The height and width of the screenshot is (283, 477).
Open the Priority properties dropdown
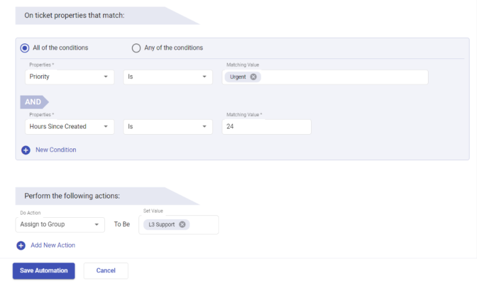(x=70, y=77)
